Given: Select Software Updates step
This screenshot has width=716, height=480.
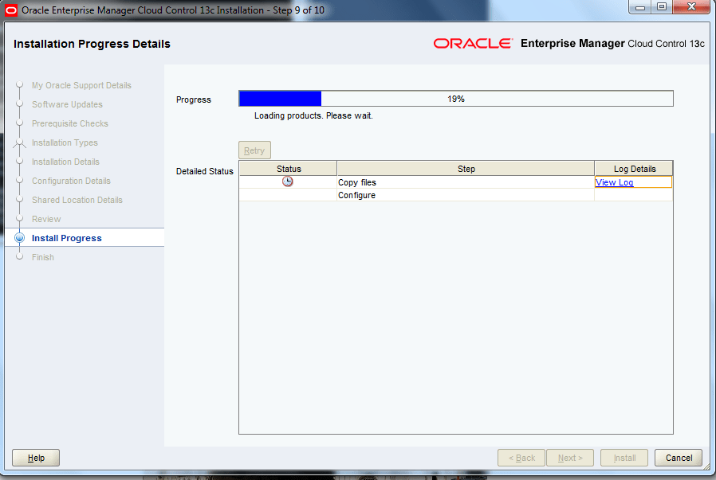Looking at the screenshot, I should pos(67,104).
